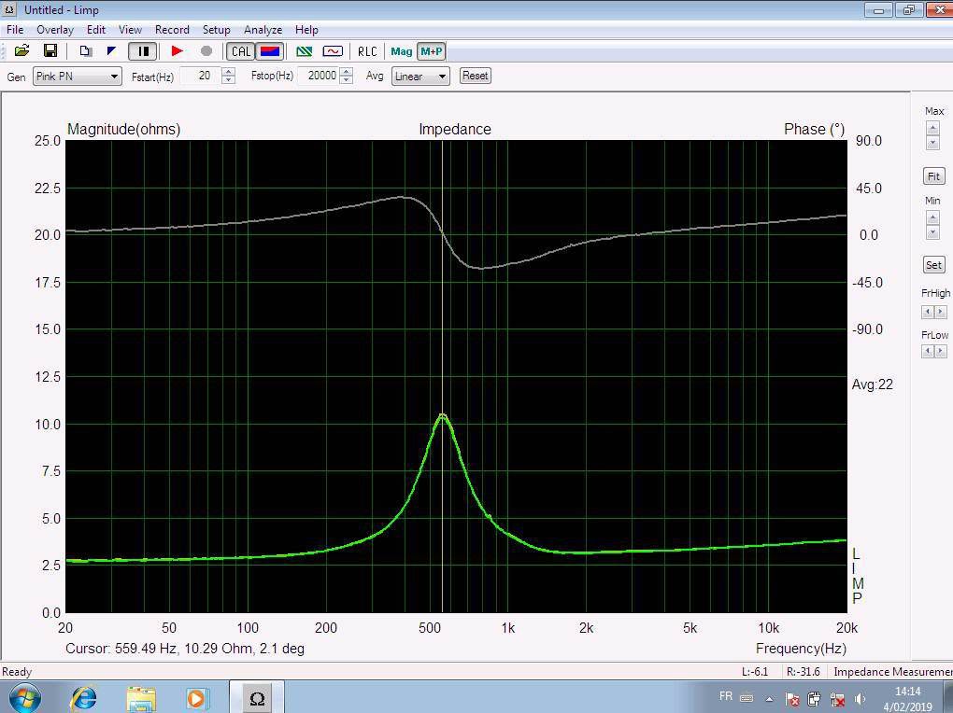Image resolution: width=953 pixels, height=713 pixels.
Task: Increase Fstop with the up spinner arrow
Action: point(347,72)
